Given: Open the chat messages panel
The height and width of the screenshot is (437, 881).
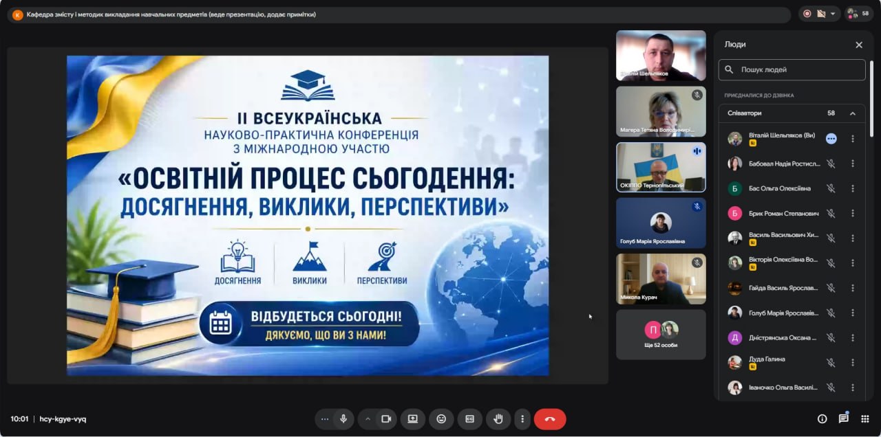Looking at the screenshot, I should tap(843, 418).
